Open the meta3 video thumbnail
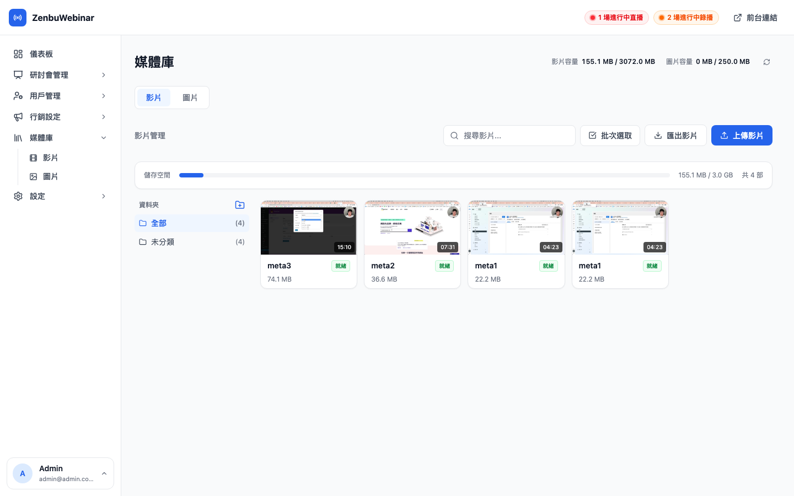 309,228
